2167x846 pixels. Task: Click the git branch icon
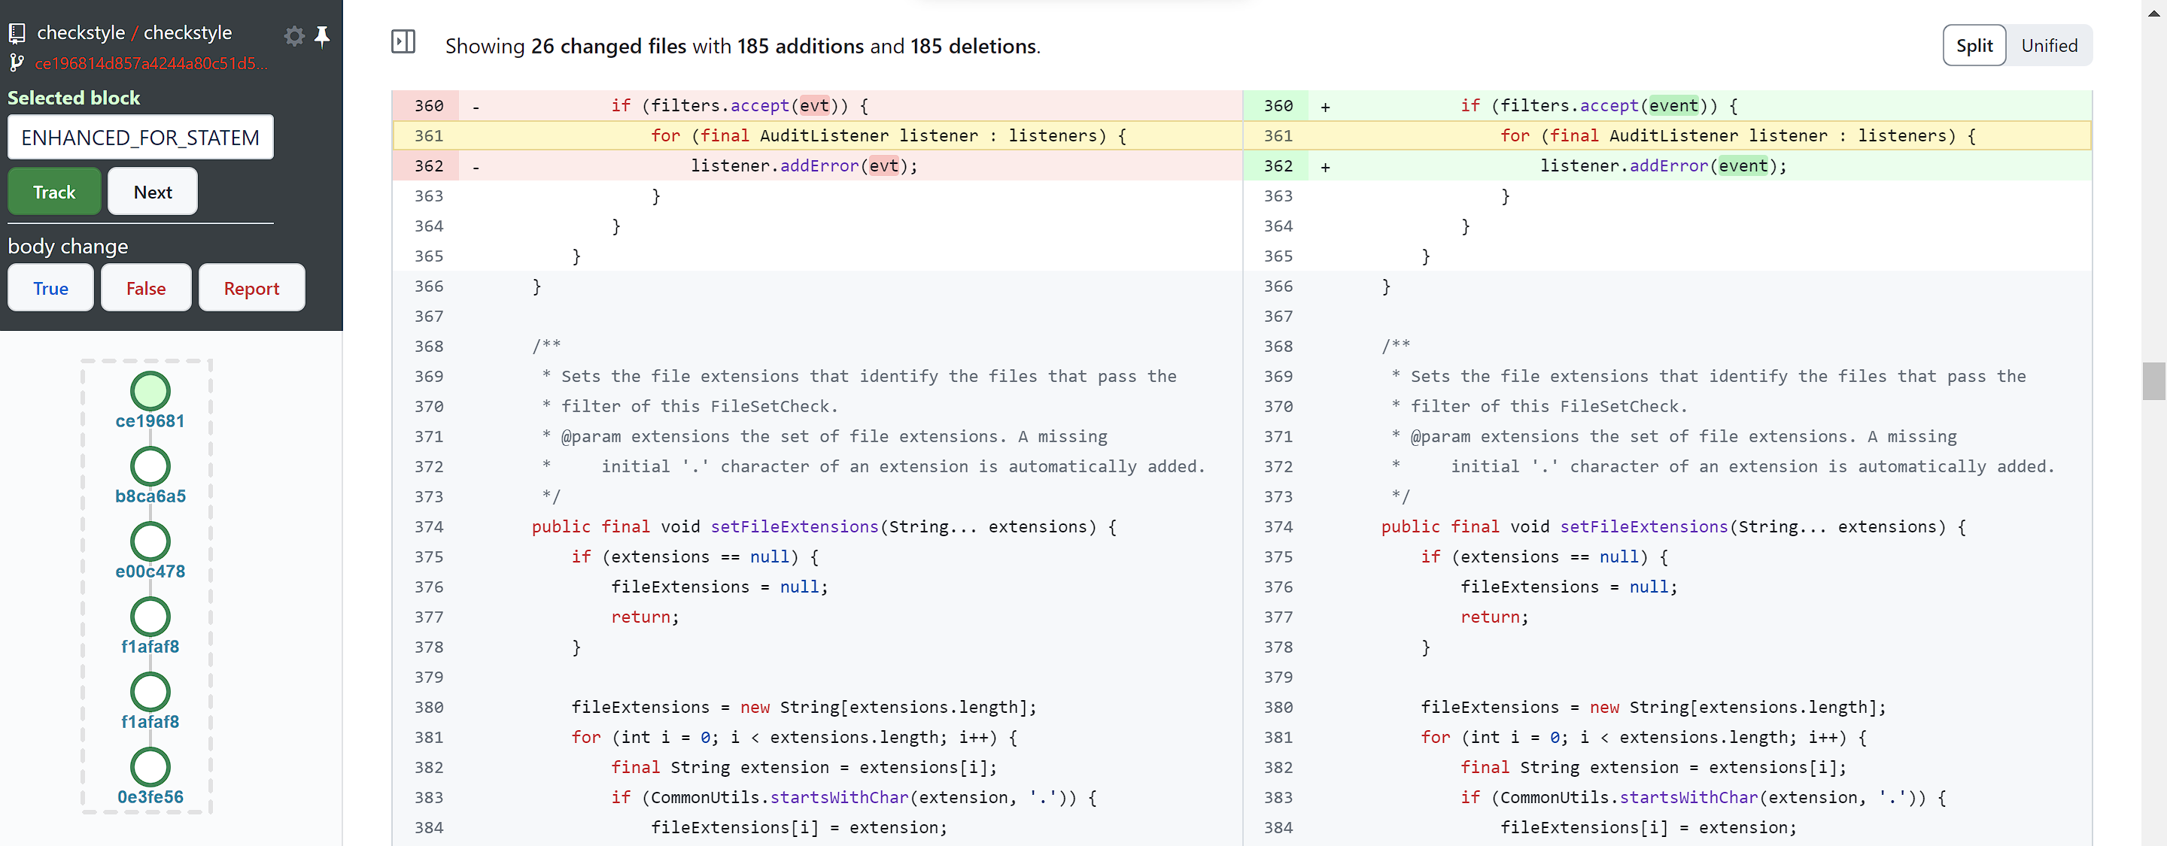tap(16, 63)
